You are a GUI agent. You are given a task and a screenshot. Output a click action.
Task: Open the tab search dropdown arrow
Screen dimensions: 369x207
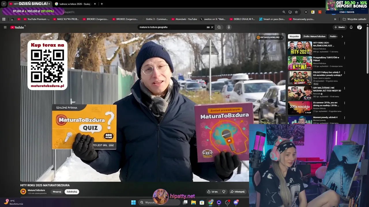click(x=4, y=4)
